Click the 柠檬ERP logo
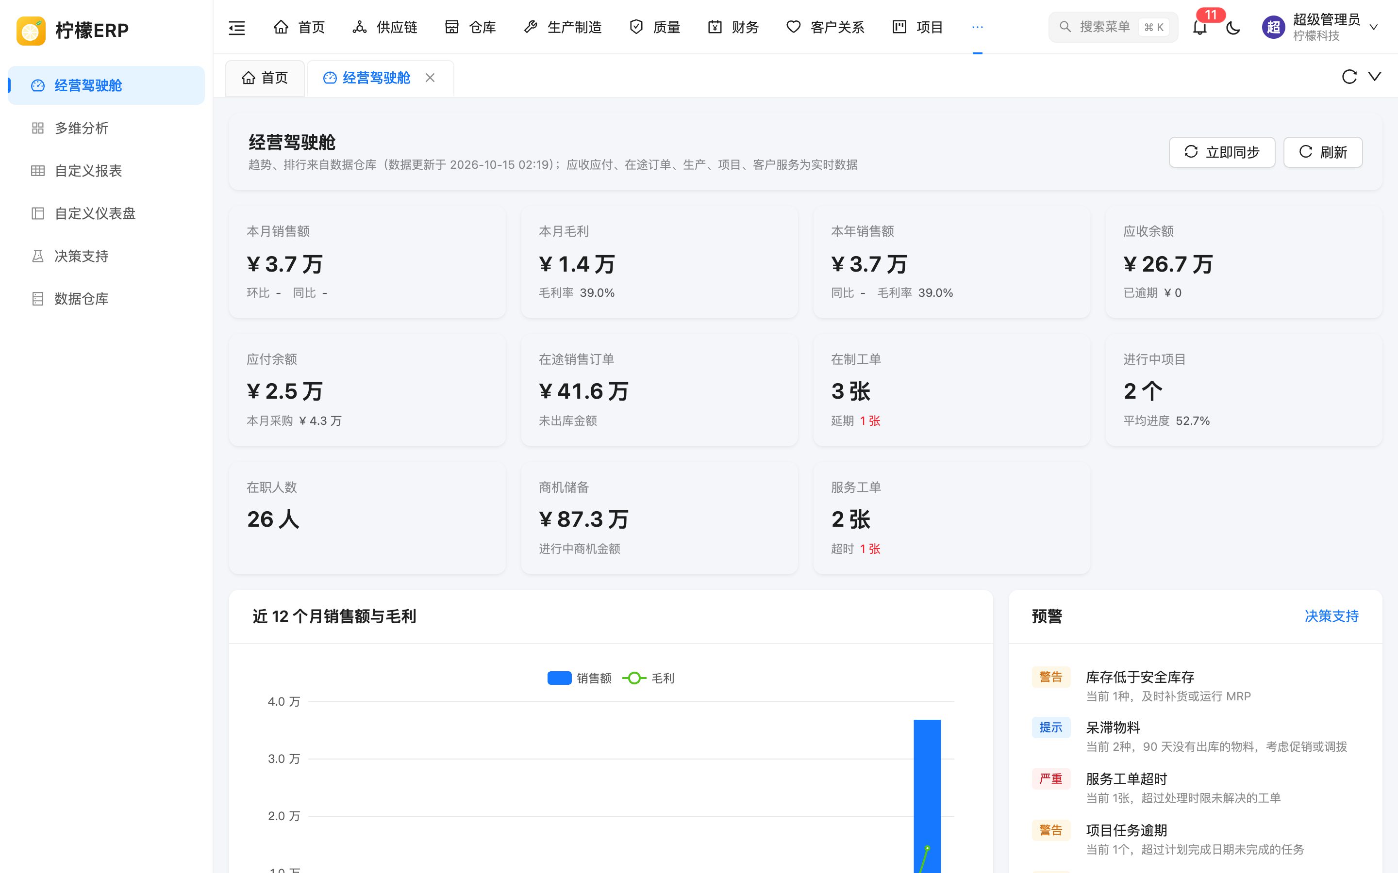Screen dimensions: 1398x873 (73, 30)
